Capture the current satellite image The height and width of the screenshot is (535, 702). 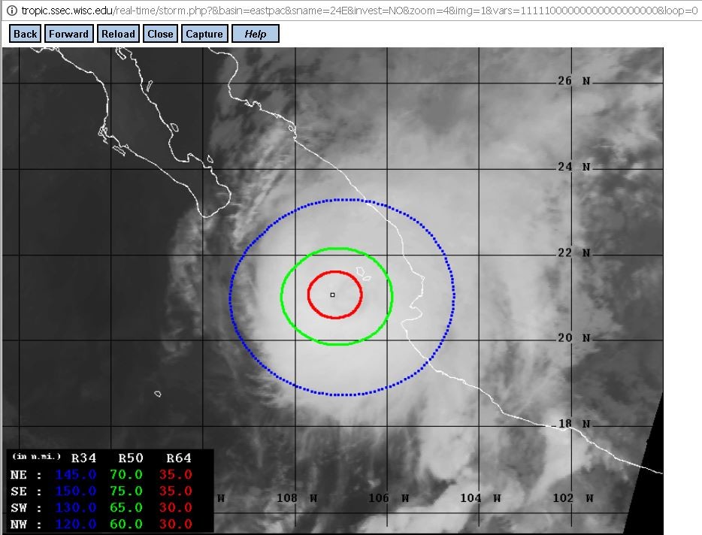point(204,34)
